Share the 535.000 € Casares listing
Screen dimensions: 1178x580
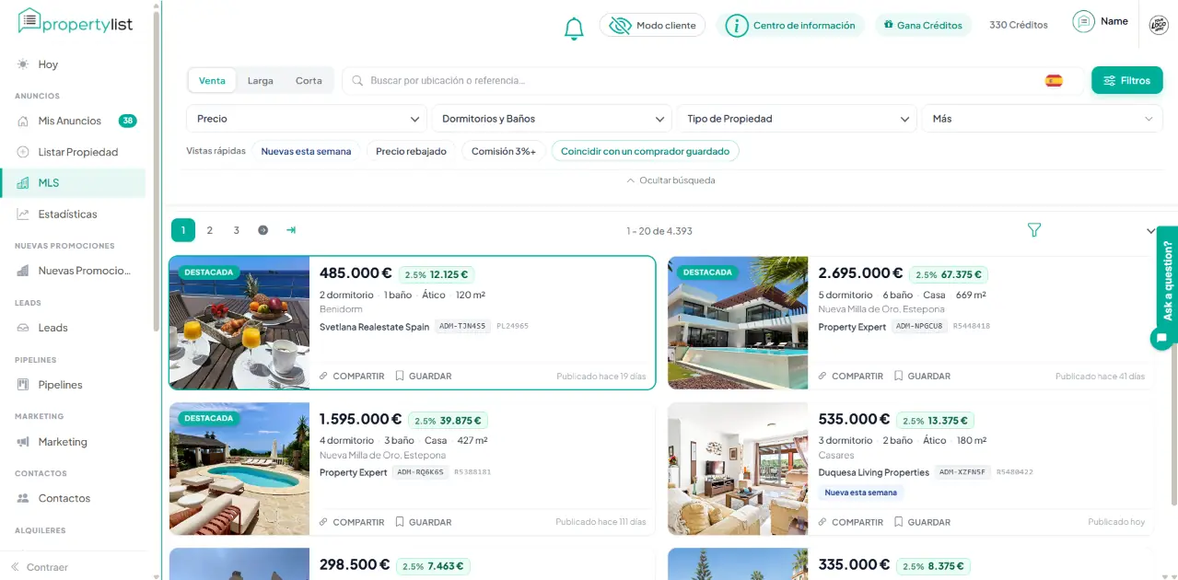(x=851, y=522)
